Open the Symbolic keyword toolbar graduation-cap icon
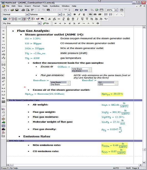147x170 pixels. (42, 19)
